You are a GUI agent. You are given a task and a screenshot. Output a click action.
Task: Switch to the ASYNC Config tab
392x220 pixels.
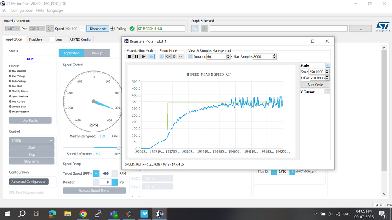(80, 40)
